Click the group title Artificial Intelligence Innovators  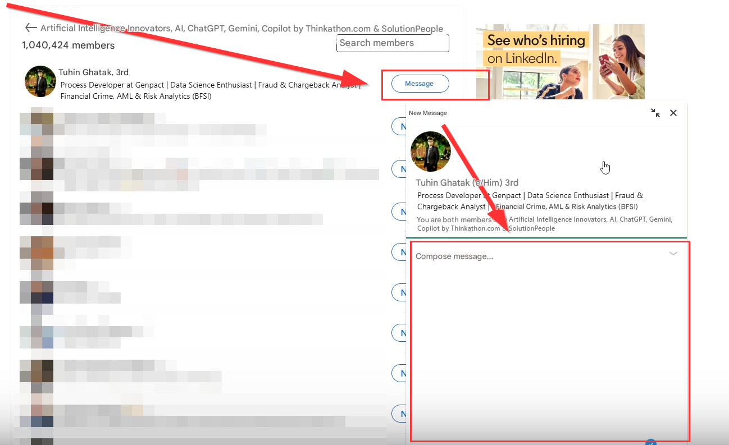click(x=242, y=29)
